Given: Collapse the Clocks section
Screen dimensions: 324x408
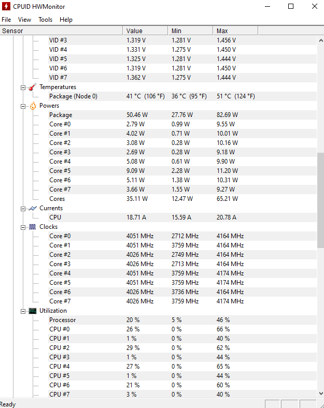Looking at the screenshot, I should (x=23, y=227).
